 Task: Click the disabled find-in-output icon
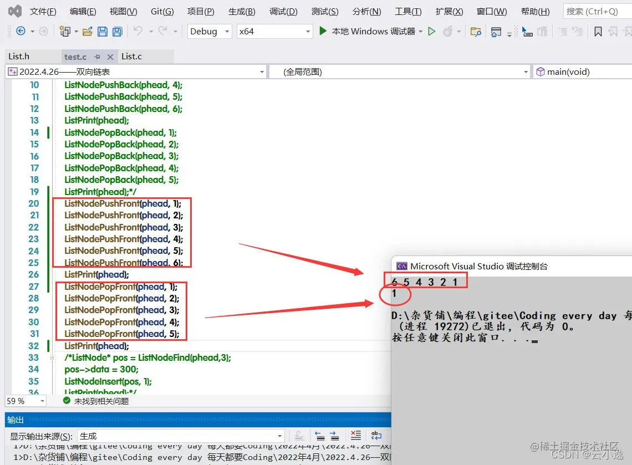pos(299,436)
